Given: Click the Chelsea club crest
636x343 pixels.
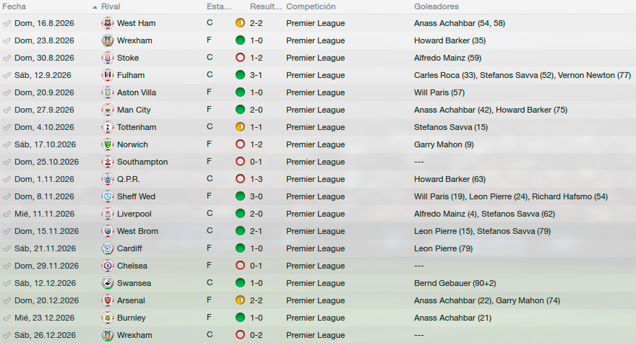Looking at the screenshot, I should click(108, 266).
